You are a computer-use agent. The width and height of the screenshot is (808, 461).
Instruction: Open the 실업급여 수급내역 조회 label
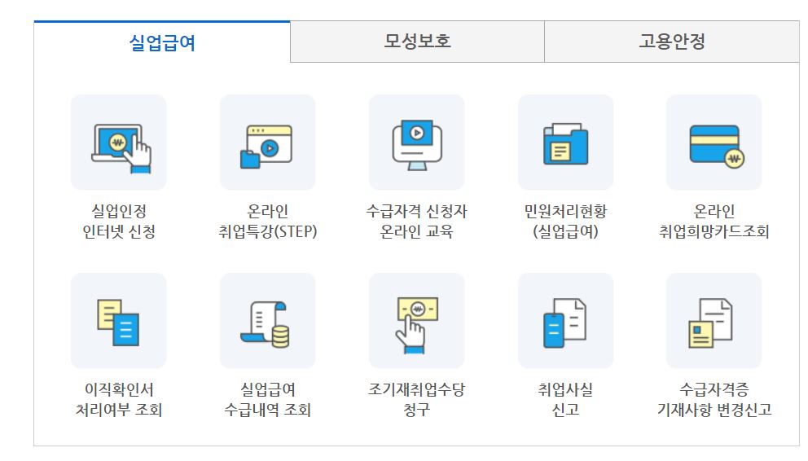(267, 400)
